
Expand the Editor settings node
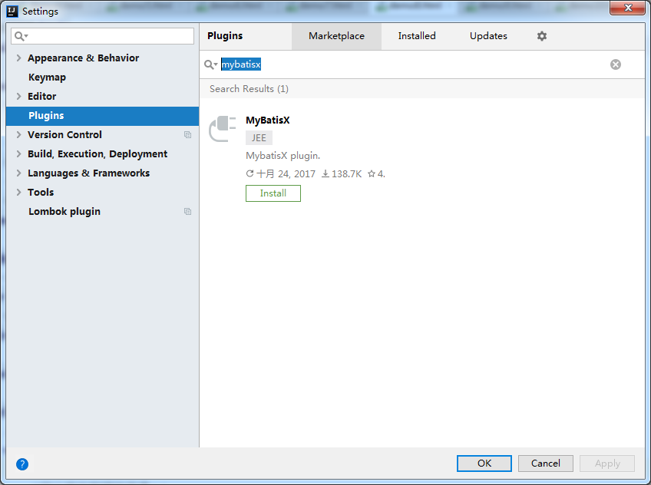[x=18, y=96]
